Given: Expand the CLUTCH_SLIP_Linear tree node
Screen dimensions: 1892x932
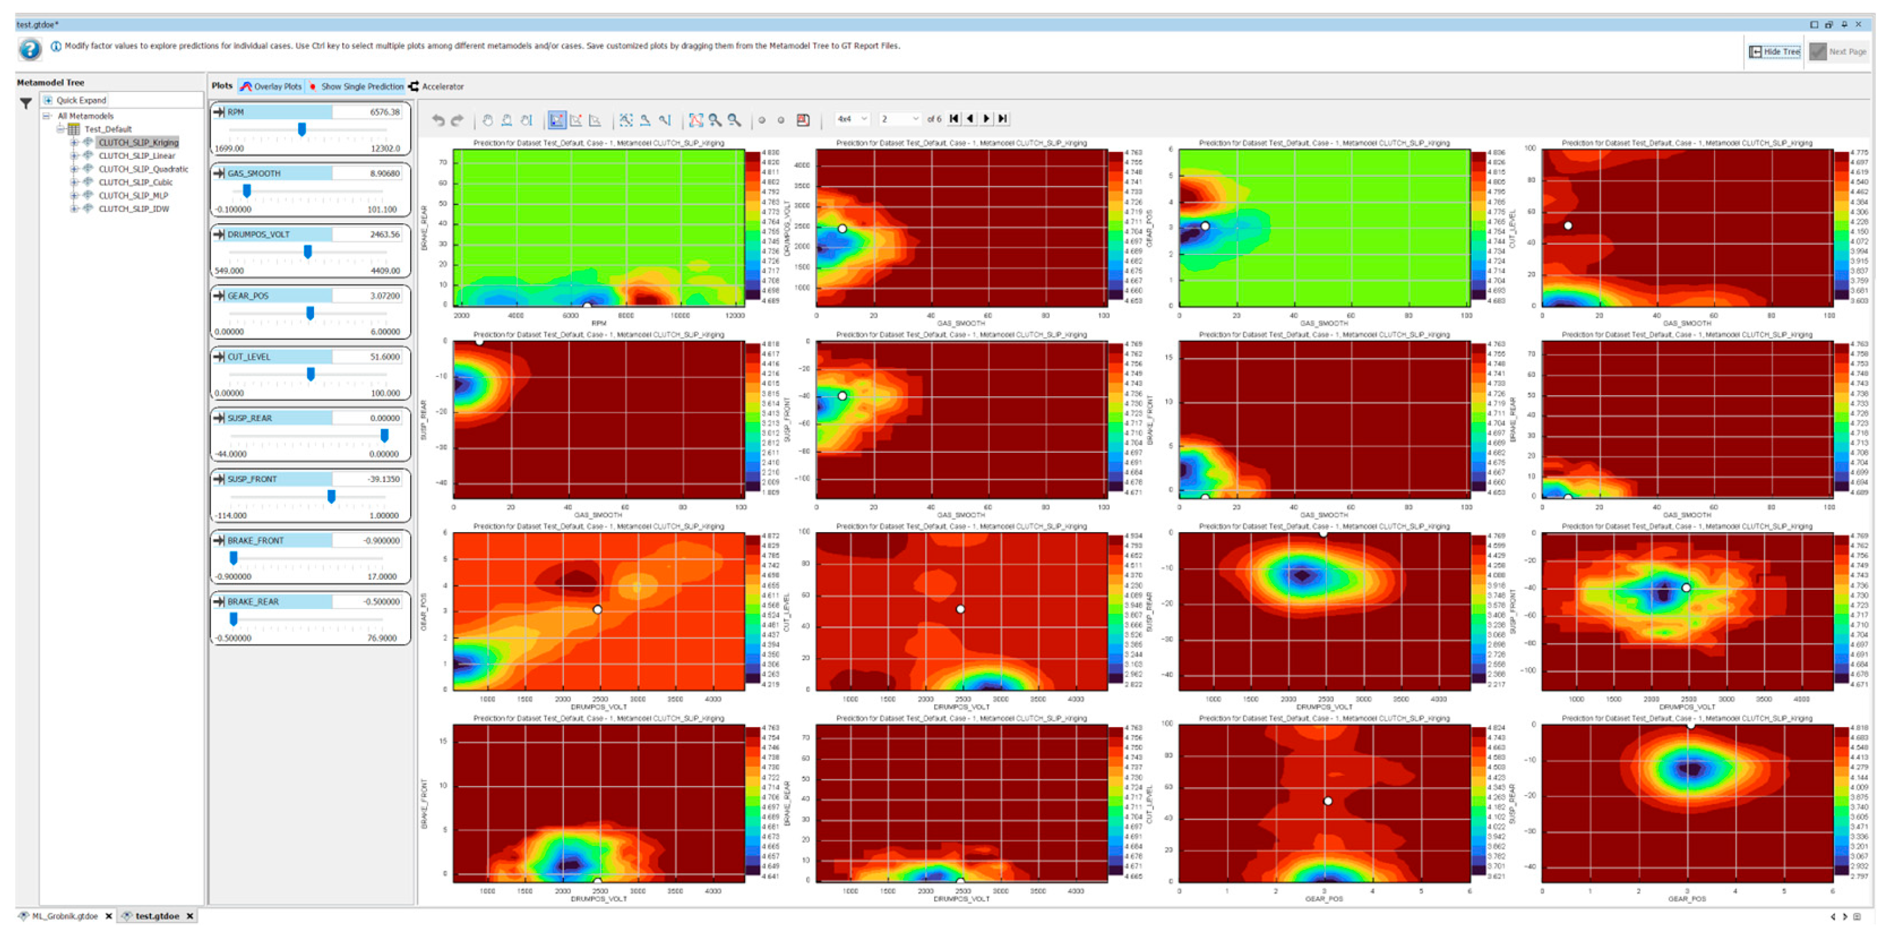Looking at the screenshot, I should tap(74, 156).
